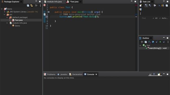Click Collapse All icon in Task List toolbar
Viewport: 170px width, 95px height.
pos(167,6)
